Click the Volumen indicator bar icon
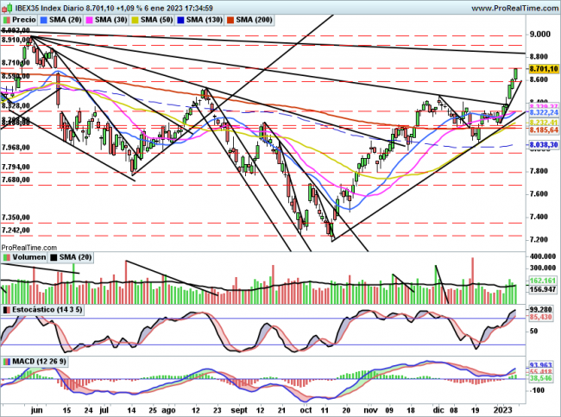Viewport: 561px width, 417px height. [x=6, y=257]
